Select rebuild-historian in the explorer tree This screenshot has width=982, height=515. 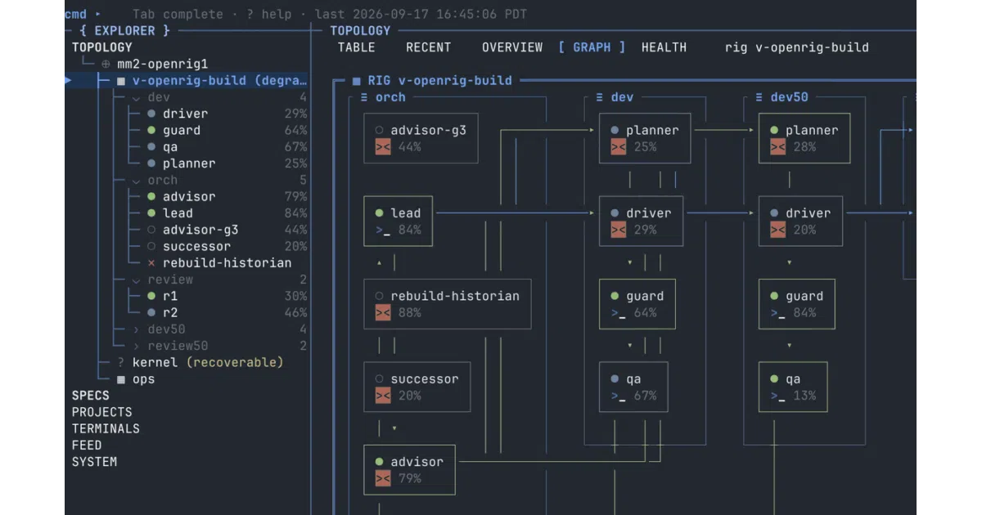tap(219, 263)
